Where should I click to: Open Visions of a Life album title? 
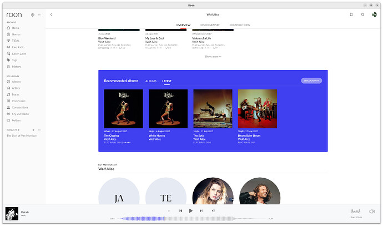(x=201, y=38)
